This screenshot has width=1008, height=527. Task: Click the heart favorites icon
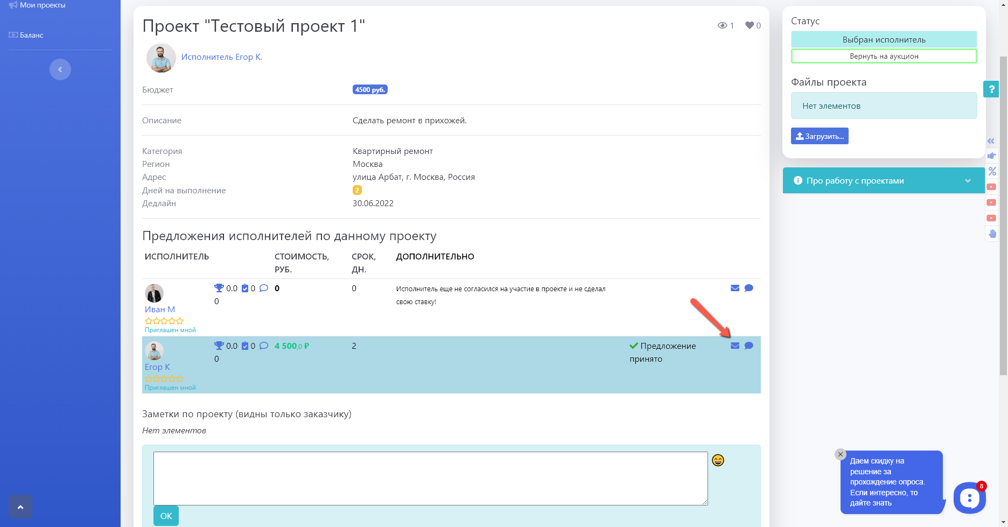(x=749, y=25)
